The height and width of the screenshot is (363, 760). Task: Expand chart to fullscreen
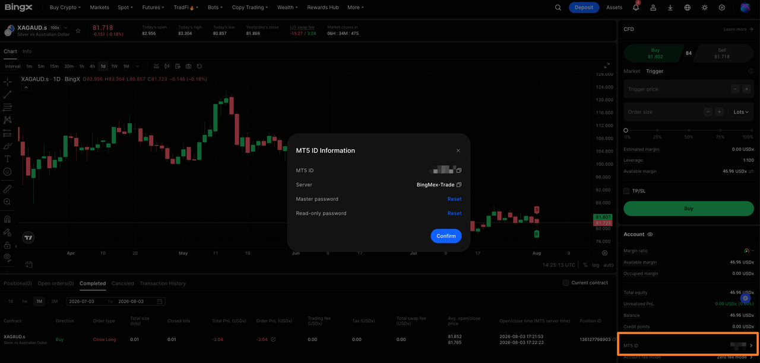point(607,66)
